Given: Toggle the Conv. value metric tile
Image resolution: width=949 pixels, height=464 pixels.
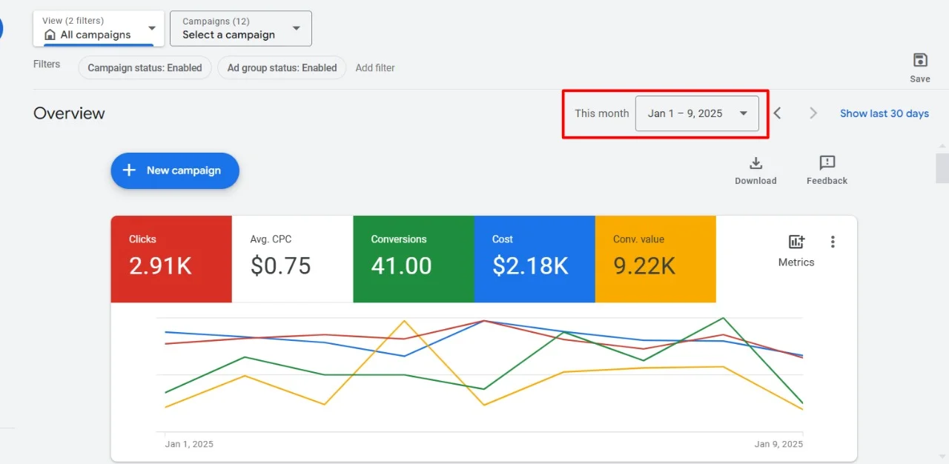Looking at the screenshot, I should point(655,259).
